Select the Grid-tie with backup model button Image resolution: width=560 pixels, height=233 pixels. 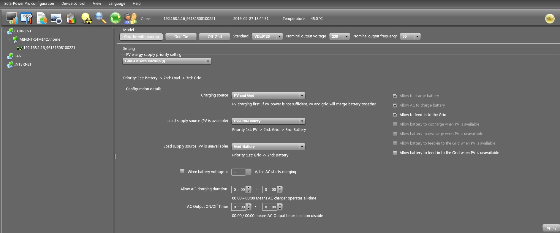(141, 37)
